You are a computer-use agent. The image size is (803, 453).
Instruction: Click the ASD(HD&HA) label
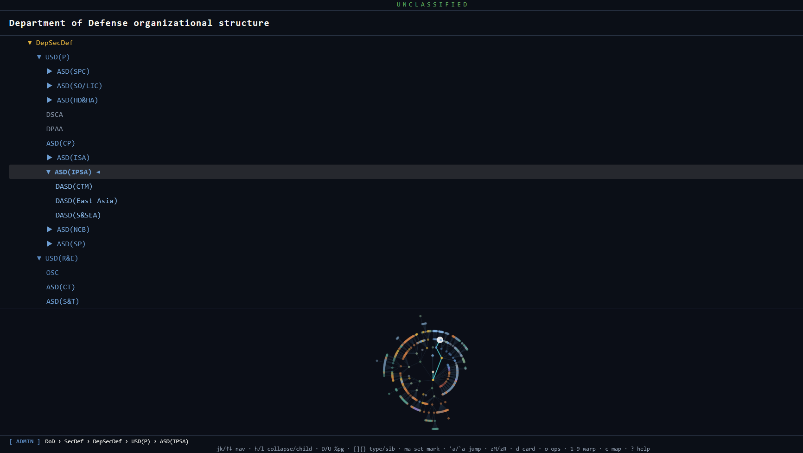coord(77,100)
